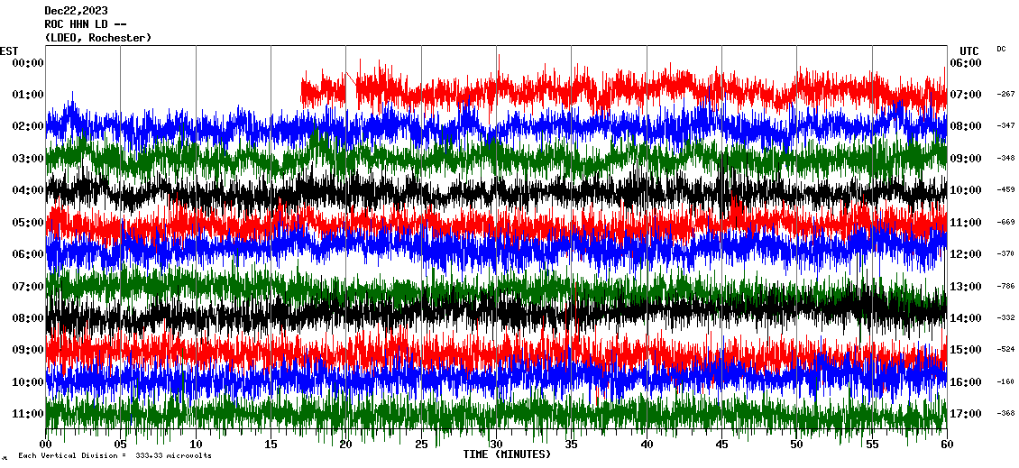The image size is (1019, 468).
Task: Click the 40 minute tick label
Action: tap(647, 445)
